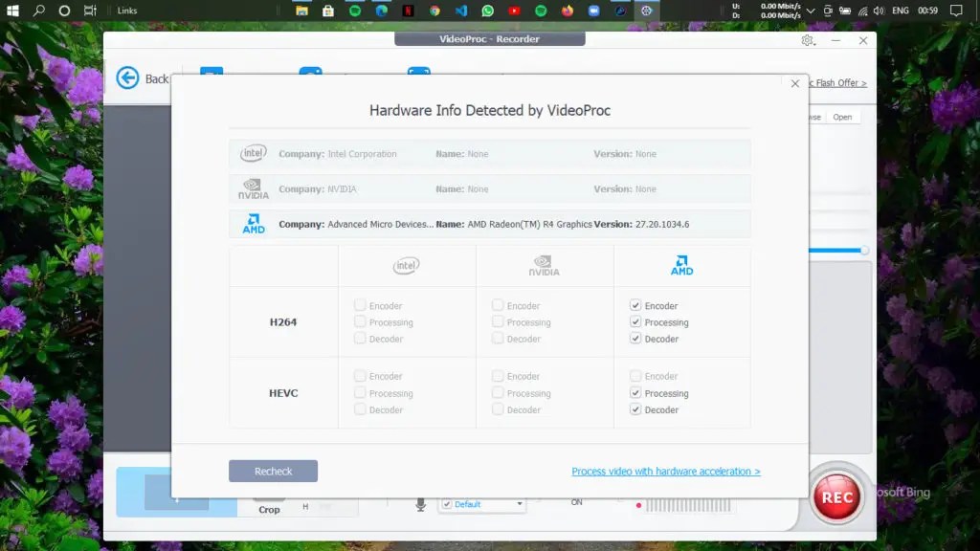980x551 pixels.
Task: Launch YouTube from the taskbar
Action: click(x=514, y=10)
